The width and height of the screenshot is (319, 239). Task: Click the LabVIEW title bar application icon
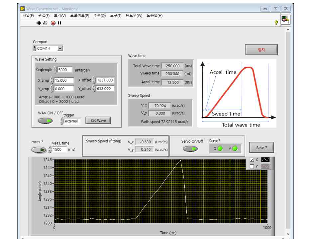coord(23,9)
